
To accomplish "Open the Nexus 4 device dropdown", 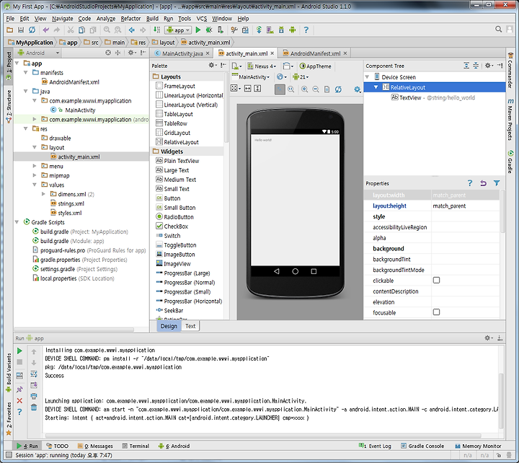I will pos(262,66).
